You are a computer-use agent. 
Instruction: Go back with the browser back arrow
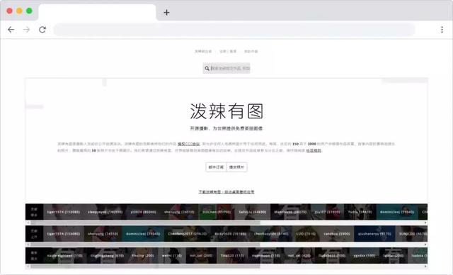point(11,30)
